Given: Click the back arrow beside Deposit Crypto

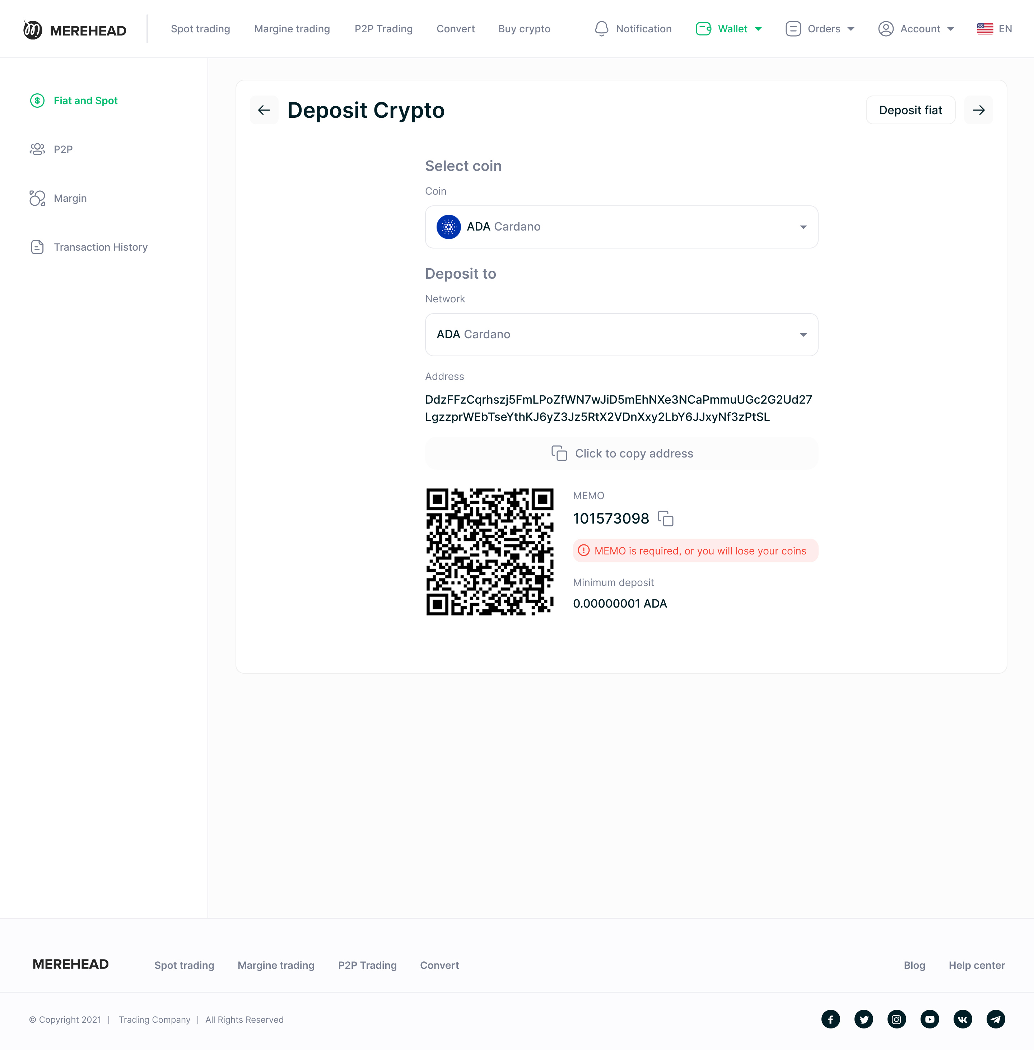Looking at the screenshot, I should click(264, 110).
